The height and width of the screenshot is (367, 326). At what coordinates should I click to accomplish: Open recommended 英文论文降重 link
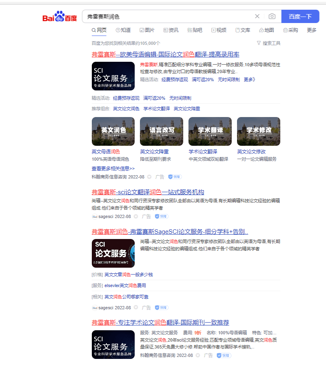pos(187,109)
